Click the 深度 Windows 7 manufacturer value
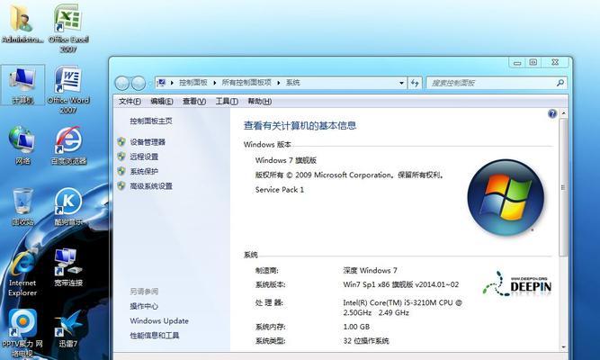The height and width of the screenshot is (360, 600). tap(370, 270)
